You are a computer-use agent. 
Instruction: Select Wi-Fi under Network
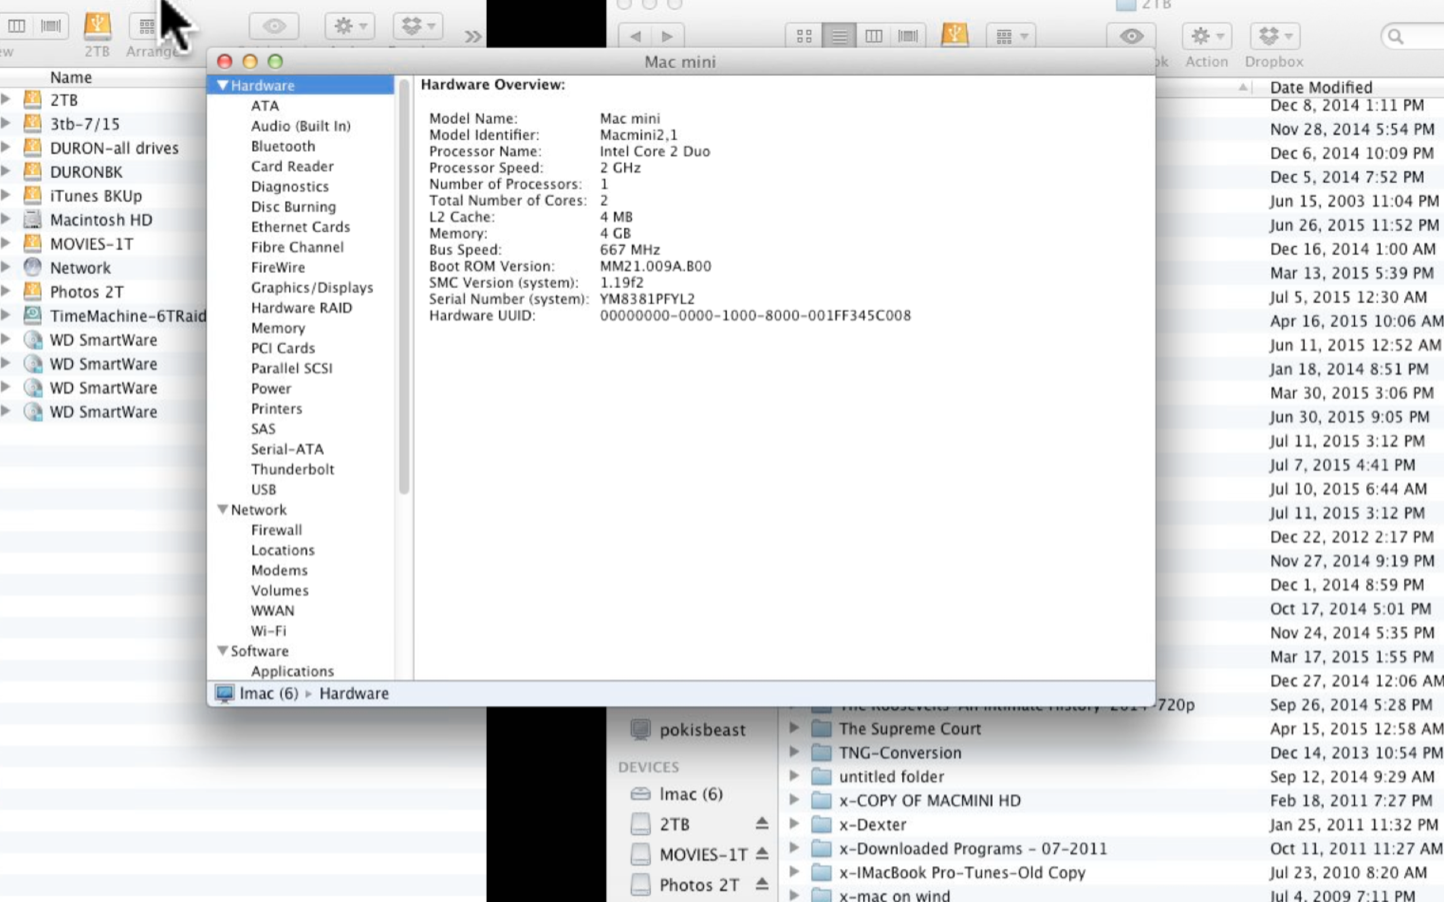(268, 631)
